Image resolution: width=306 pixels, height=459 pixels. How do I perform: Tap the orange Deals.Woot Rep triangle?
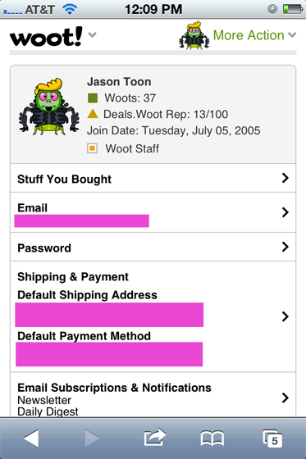[93, 114]
